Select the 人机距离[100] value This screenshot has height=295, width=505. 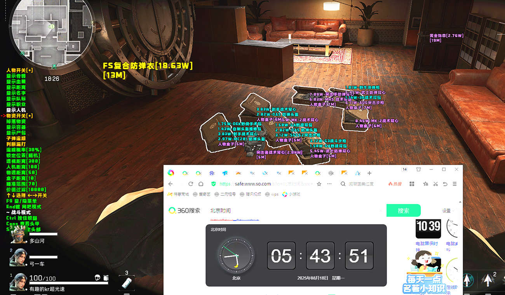(x=23, y=167)
